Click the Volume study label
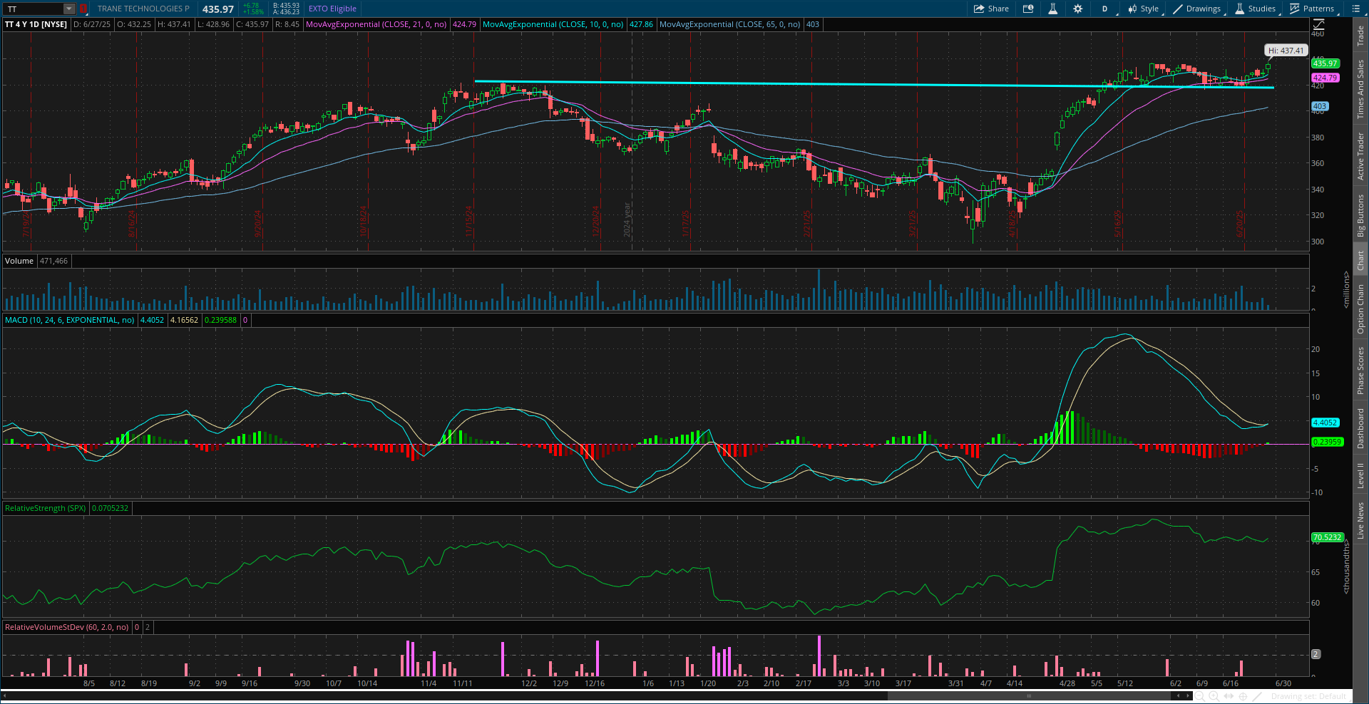The height and width of the screenshot is (704, 1369). [x=19, y=261]
